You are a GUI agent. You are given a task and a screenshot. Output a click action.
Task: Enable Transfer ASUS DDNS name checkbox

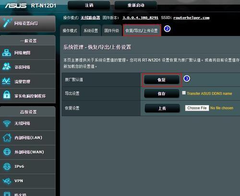pyautogui.click(x=184, y=93)
